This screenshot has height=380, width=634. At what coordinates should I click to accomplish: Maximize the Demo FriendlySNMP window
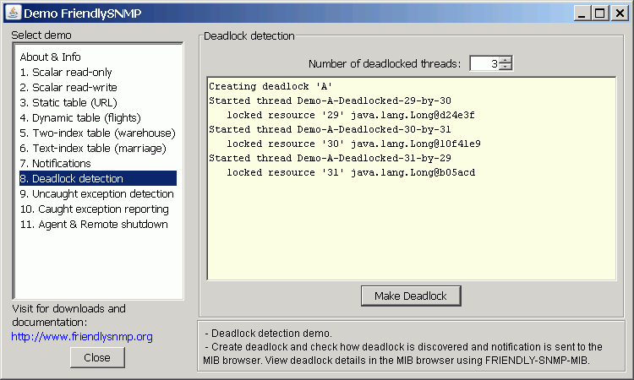coord(600,14)
